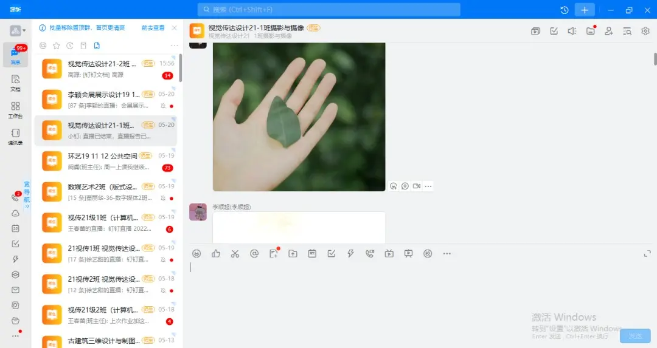Open the search chat history icon
This screenshot has height=348, width=657.
[627, 31]
